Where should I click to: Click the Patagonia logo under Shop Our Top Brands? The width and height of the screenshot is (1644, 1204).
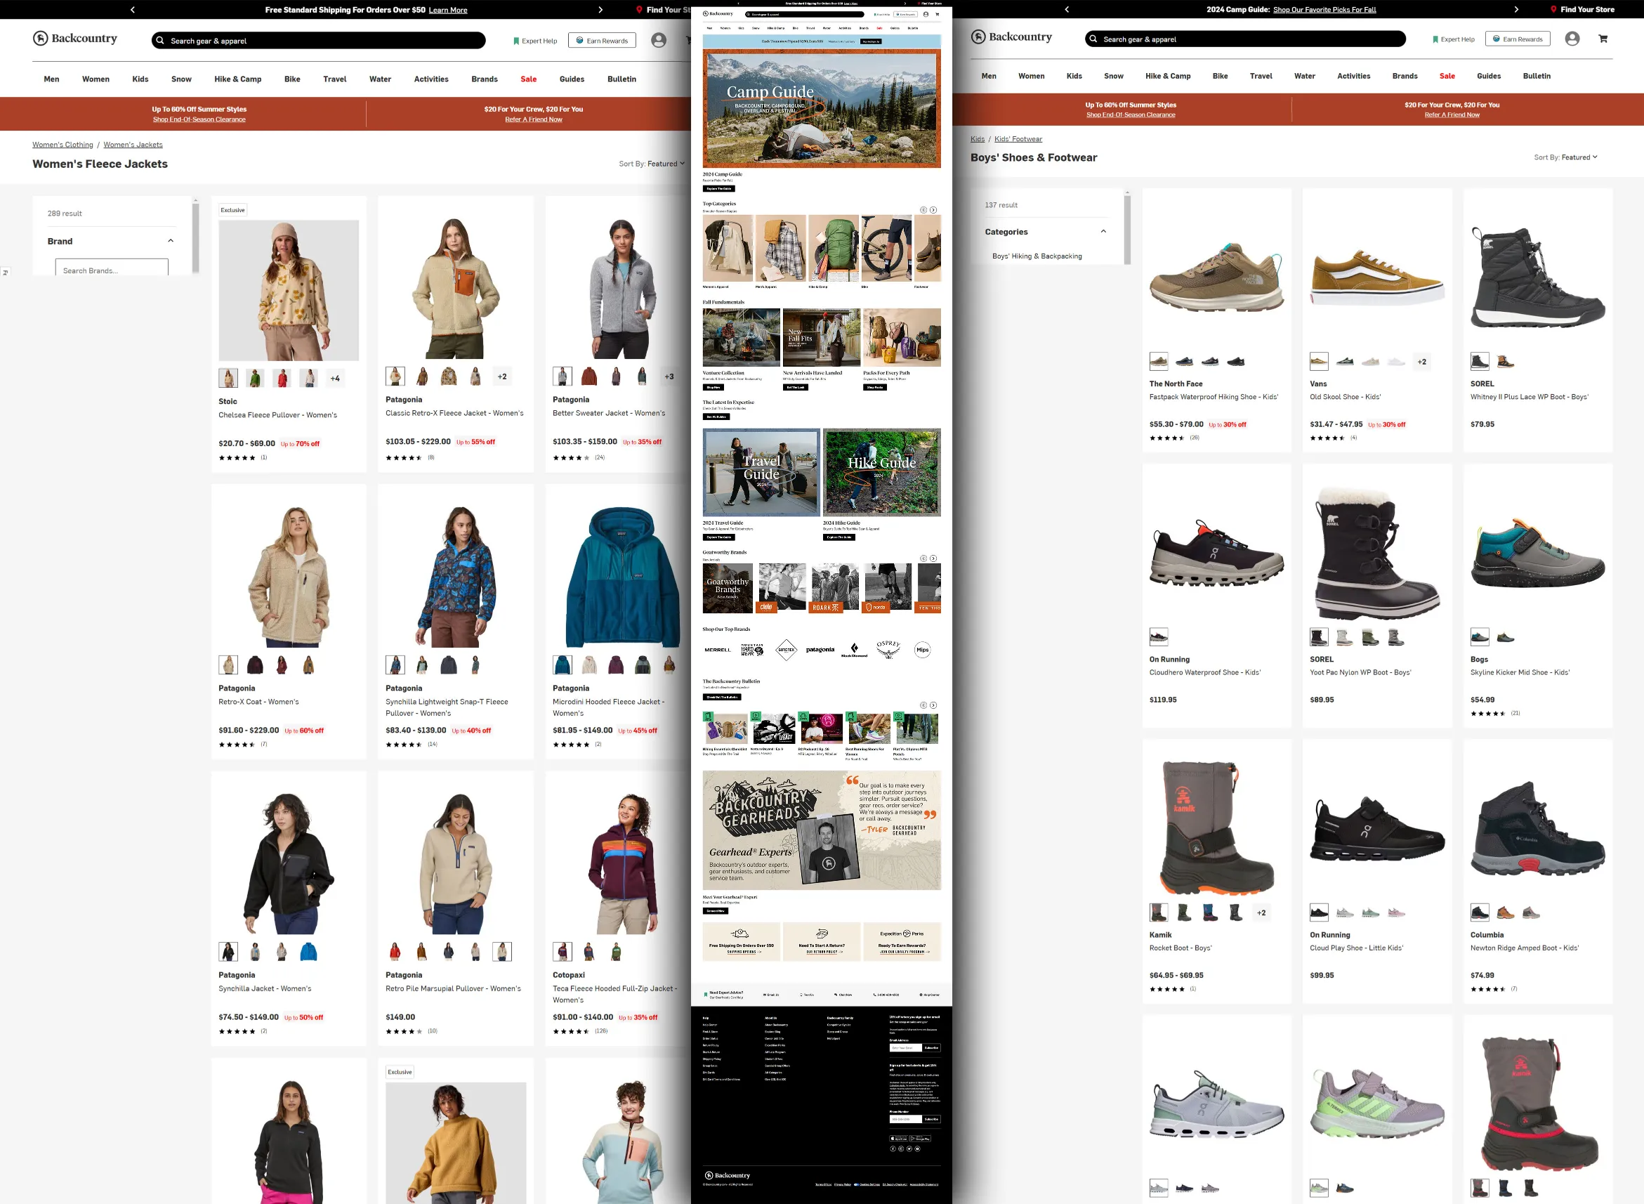click(820, 649)
